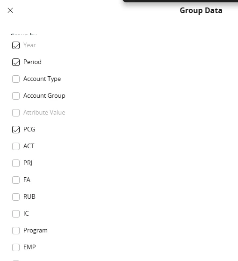
Task: Click the PCG label text
Action: (x=29, y=130)
